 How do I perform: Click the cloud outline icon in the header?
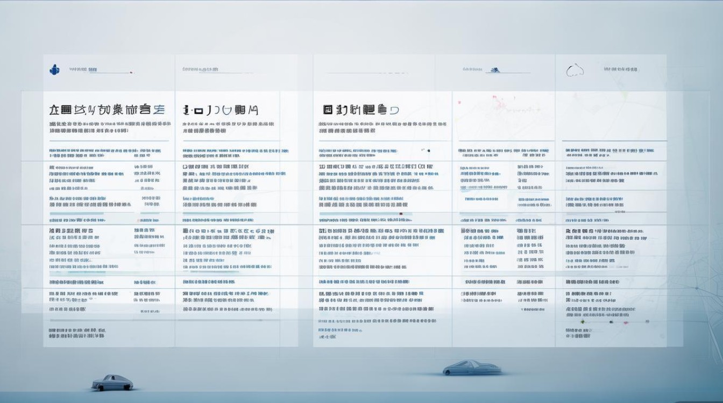pyautogui.click(x=575, y=70)
